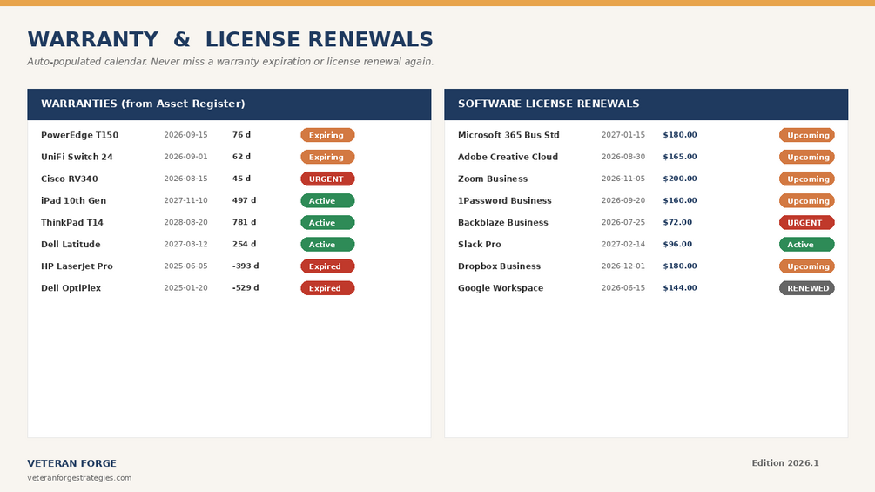The image size is (875, 492).
Task: Select the Upcoming badge for Adobe Creative Cloud
Action: point(807,157)
